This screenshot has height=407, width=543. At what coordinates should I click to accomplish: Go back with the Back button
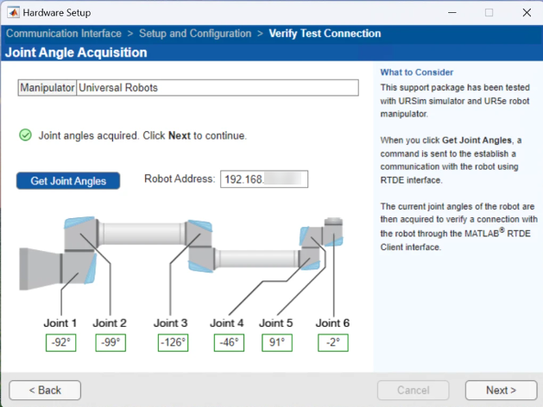(45, 390)
